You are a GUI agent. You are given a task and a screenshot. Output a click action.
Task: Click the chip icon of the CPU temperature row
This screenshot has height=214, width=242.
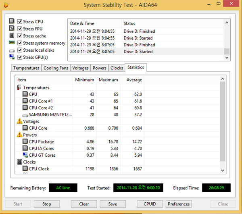25,94
